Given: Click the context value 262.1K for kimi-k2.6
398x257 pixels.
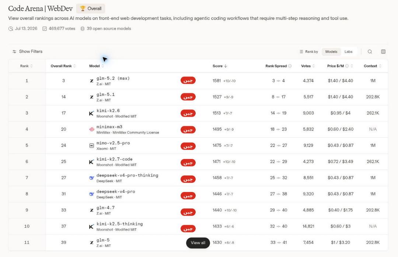Looking at the screenshot, I should 373,113.
